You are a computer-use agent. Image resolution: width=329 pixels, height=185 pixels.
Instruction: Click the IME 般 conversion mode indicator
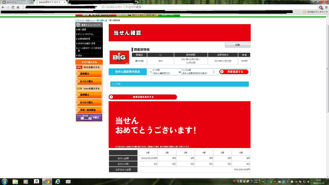tap(241, 181)
